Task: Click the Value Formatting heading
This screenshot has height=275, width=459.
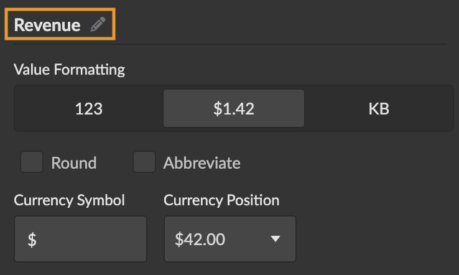Action: tap(69, 69)
